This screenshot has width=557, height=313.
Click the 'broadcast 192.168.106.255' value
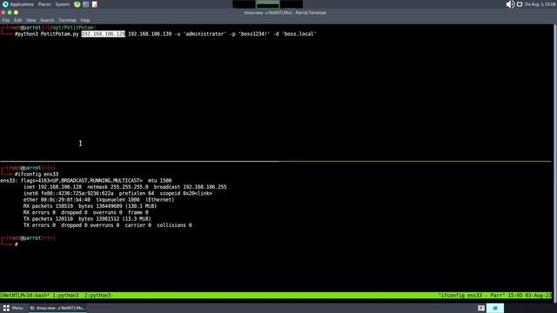[x=190, y=187]
